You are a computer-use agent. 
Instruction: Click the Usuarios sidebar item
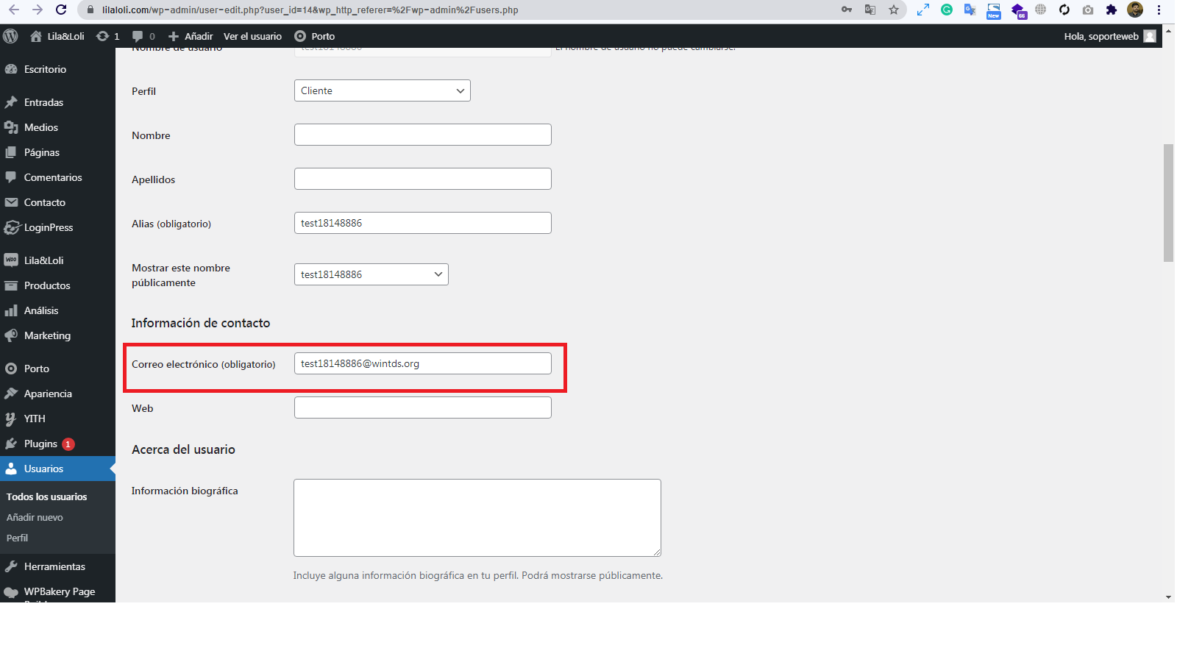coord(57,469)
